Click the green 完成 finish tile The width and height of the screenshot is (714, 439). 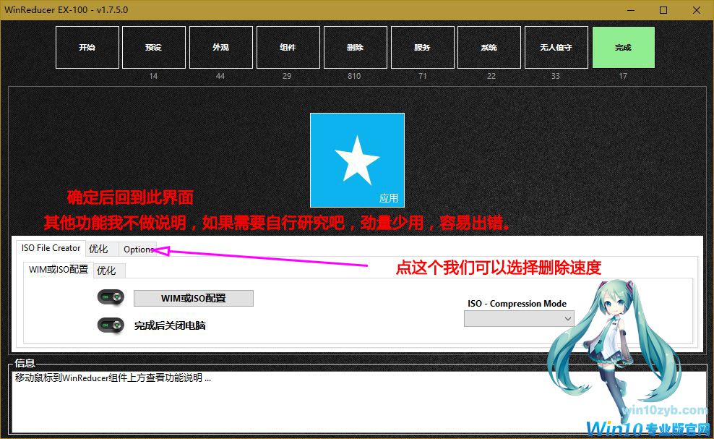click(x=623, y=48)
